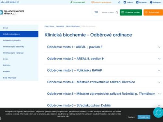
Task: Click the Klinická biochemie - Odběrové ordinace title
Action: 88,35
